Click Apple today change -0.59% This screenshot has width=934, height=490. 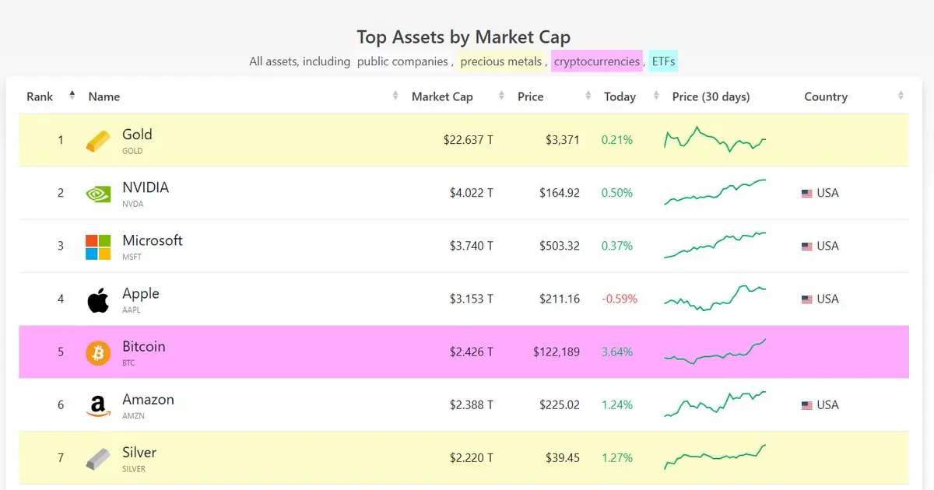tap(620, 299)
